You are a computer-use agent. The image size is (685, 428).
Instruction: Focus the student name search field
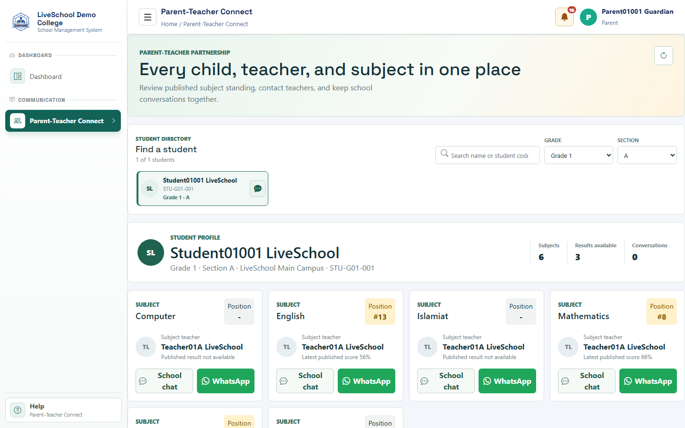pyautogui.click(x=488, y=155)
